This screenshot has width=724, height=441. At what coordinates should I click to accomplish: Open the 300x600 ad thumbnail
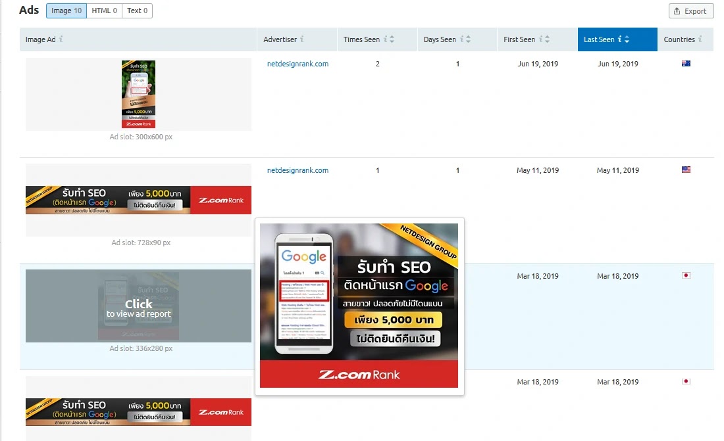138,94
